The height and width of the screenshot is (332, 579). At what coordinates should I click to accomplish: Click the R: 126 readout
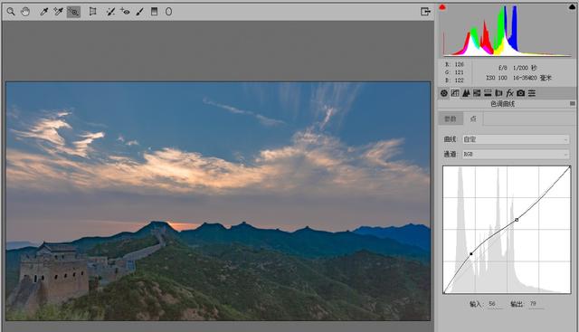coord(454,64)
